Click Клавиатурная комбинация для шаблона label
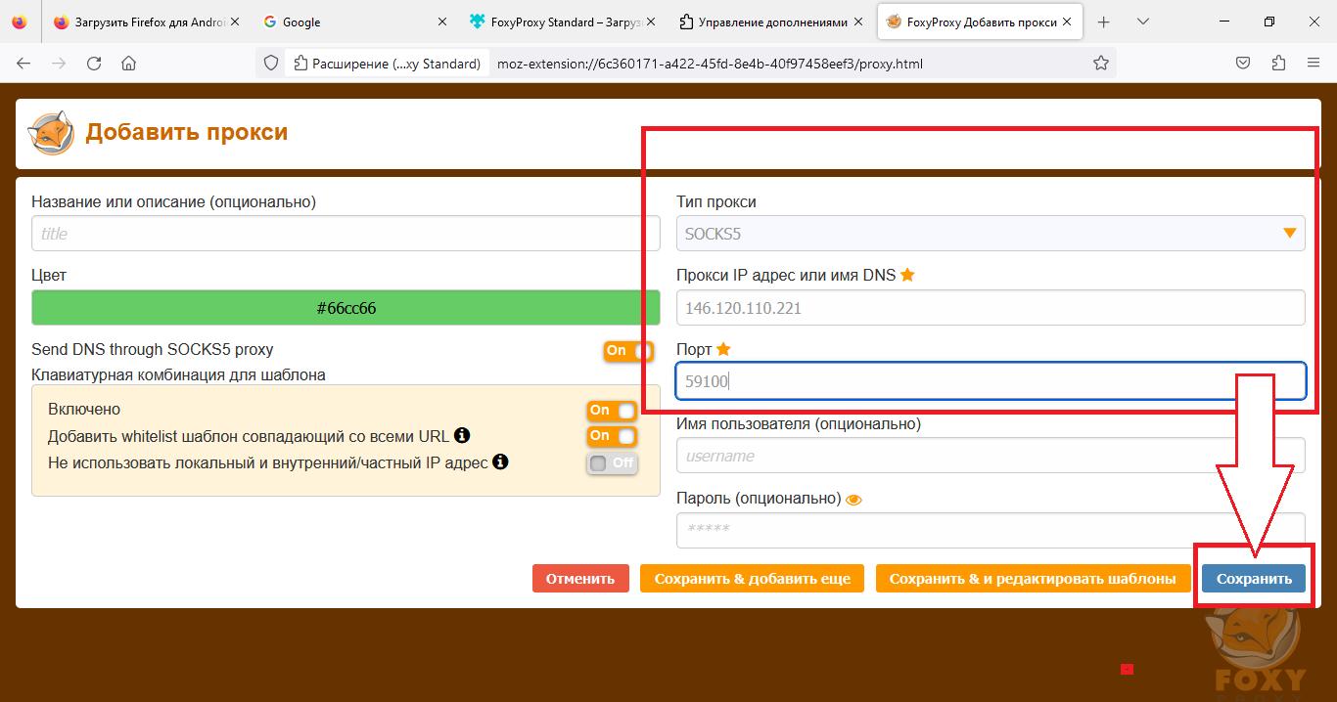 click(x=178, y=374)
